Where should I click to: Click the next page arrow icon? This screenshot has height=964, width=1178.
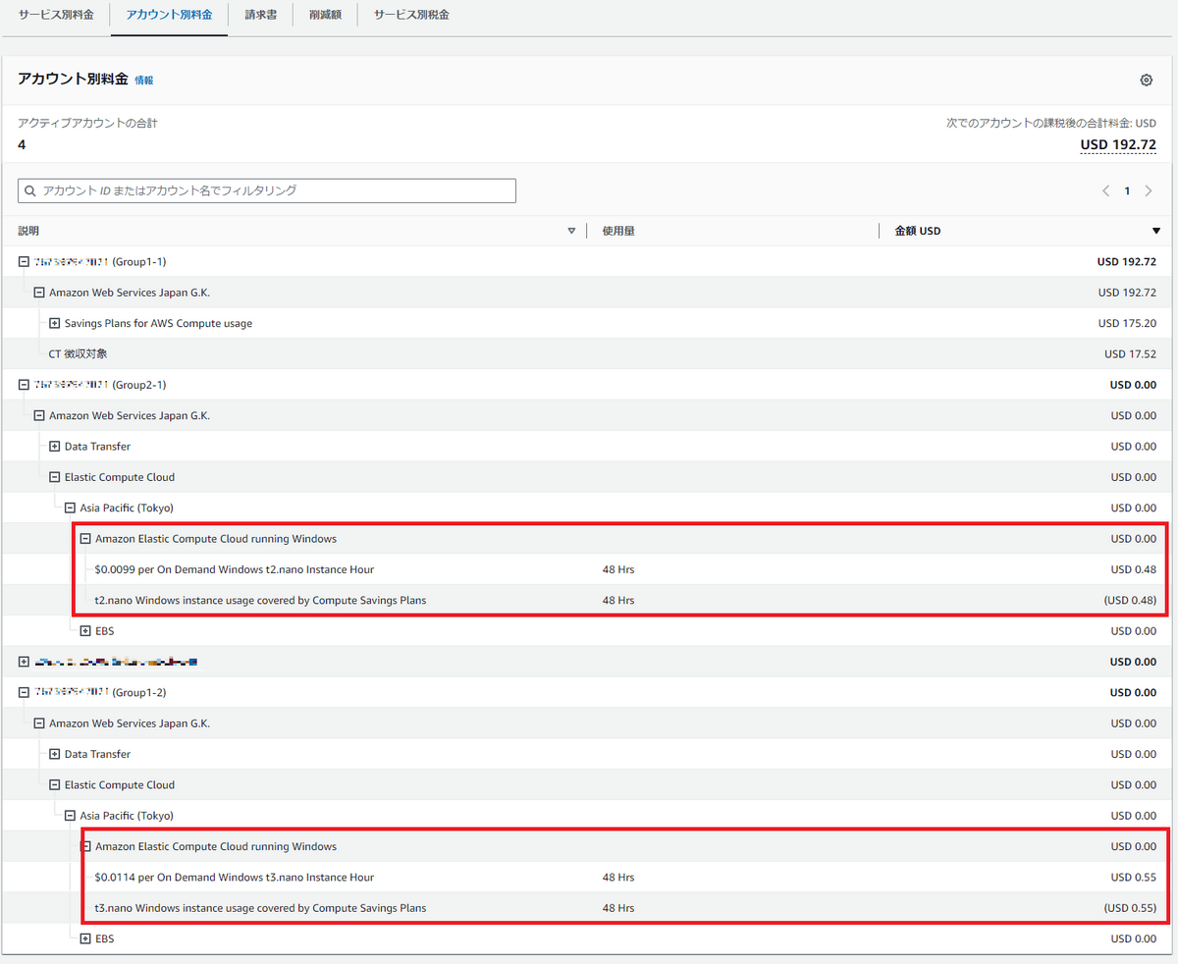1149,190
